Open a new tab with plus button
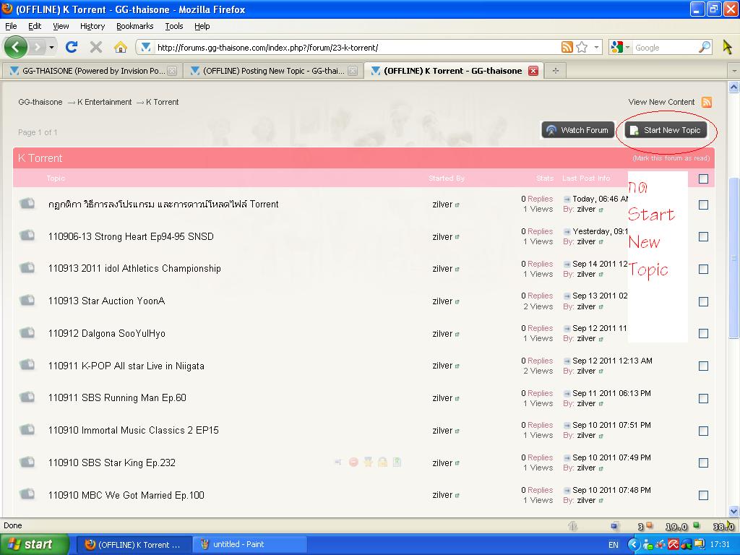This screenshot has height=555, width=740. 556,71
